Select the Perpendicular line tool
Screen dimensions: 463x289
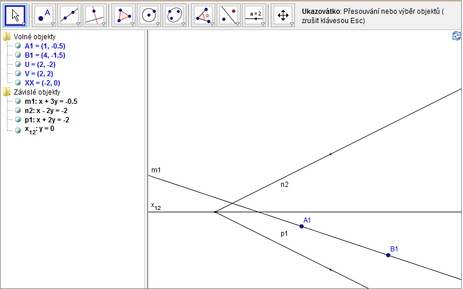click(x=95, y=15)
